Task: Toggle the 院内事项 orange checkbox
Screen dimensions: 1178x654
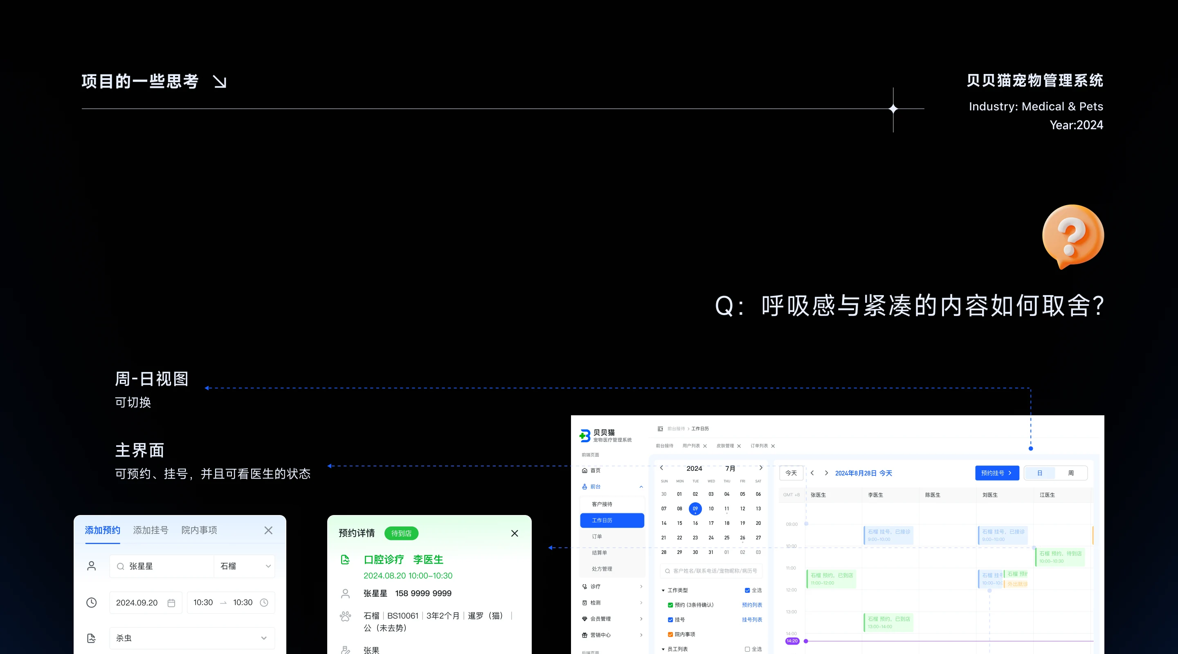Action: [x=670, y=634]
